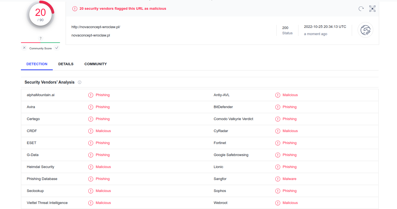Click the alert icon beside Fortinet's Phishing verdict
Image resolution: width=397 pixels, height=209 pixels.
pyautogui.click(x=278, y=143)
